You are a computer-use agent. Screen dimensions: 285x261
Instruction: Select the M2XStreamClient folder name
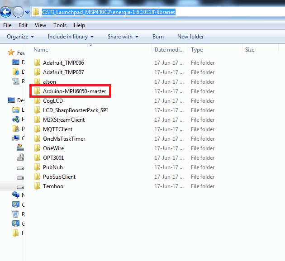coord(64,120)
